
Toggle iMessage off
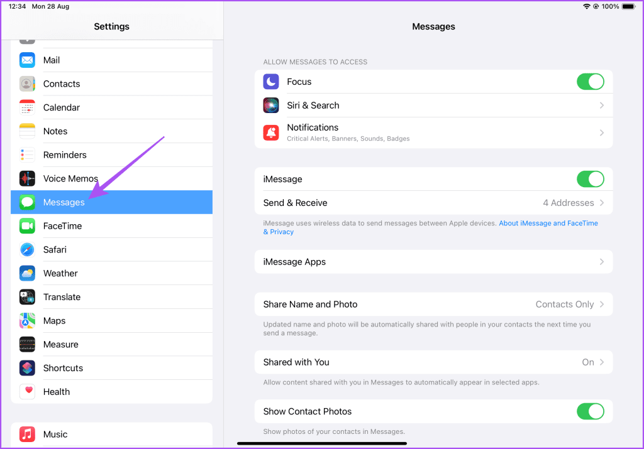coord(590,179)
